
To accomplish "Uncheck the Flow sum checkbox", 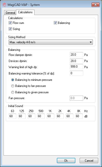I will [x=10, y=23].
